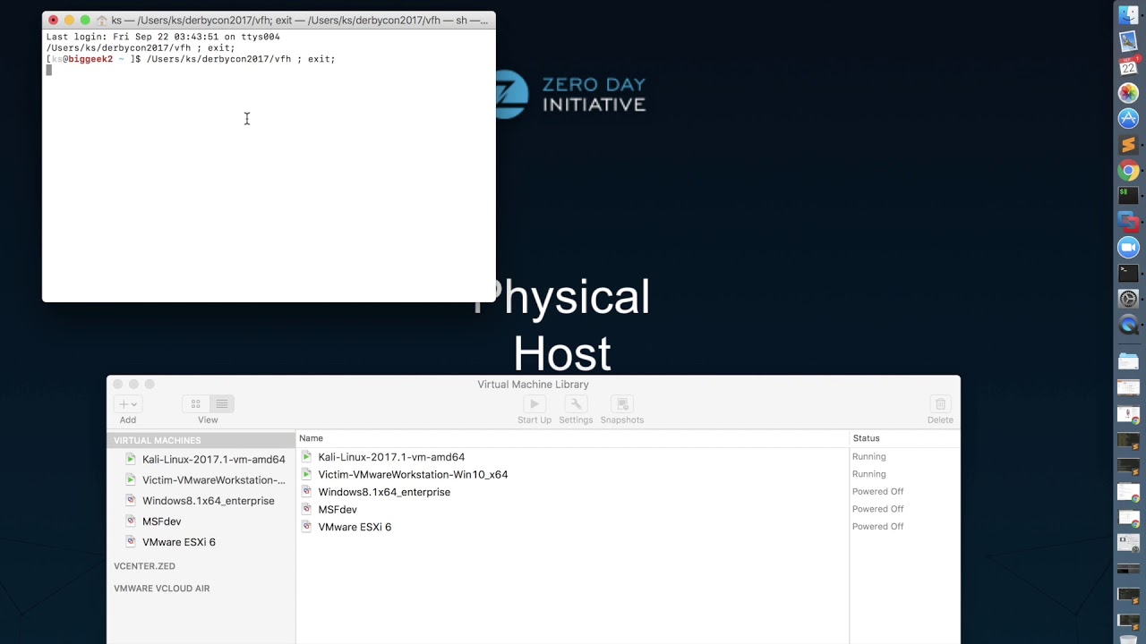
Task: Click the VIRTUAL MACHINES sidebar header
Action: pos(158,440)
